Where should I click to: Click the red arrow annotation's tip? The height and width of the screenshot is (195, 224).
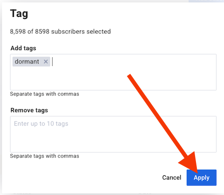pos(197,173)
